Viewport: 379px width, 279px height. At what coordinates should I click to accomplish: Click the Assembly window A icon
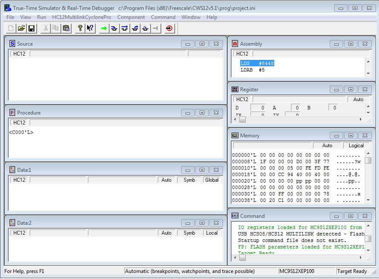pos(235,43)
